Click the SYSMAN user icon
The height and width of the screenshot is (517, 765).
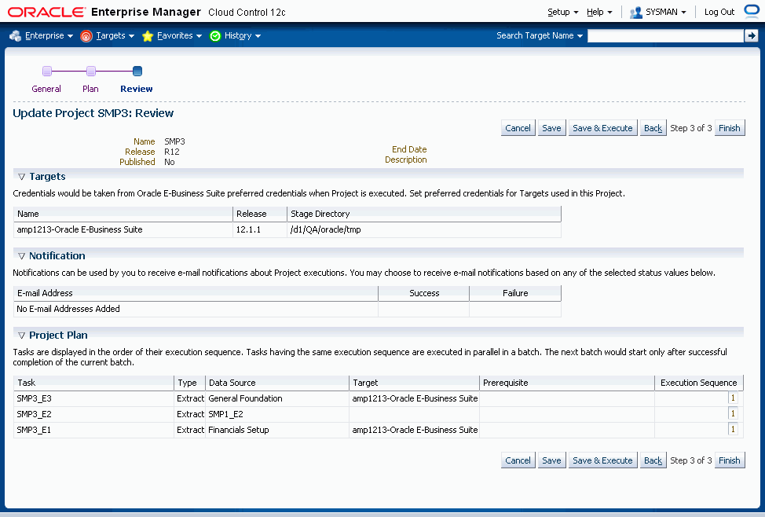click(x=635, y=13)
